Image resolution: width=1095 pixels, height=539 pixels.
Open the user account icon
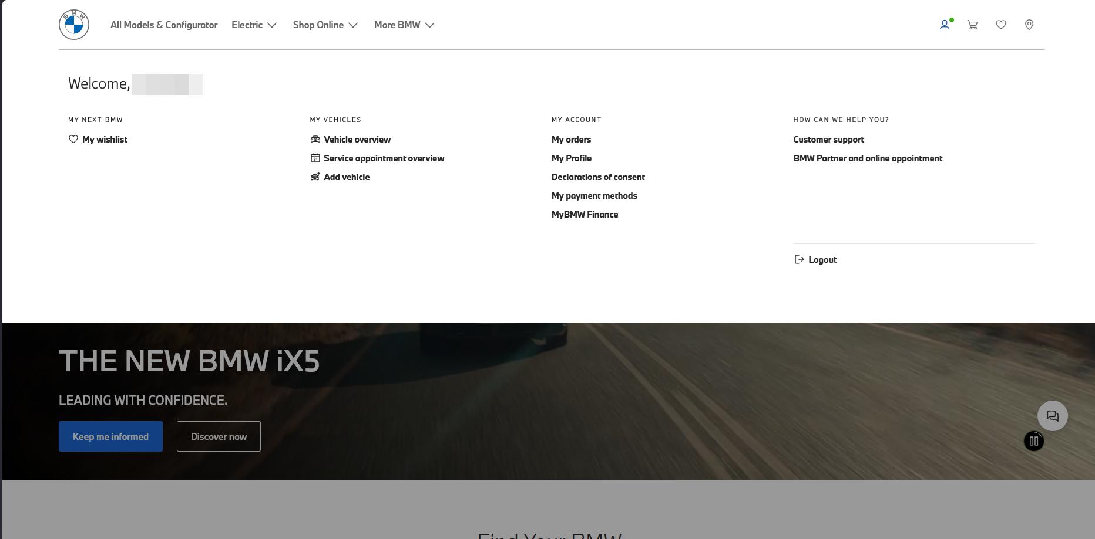click(x=945, y=25)
